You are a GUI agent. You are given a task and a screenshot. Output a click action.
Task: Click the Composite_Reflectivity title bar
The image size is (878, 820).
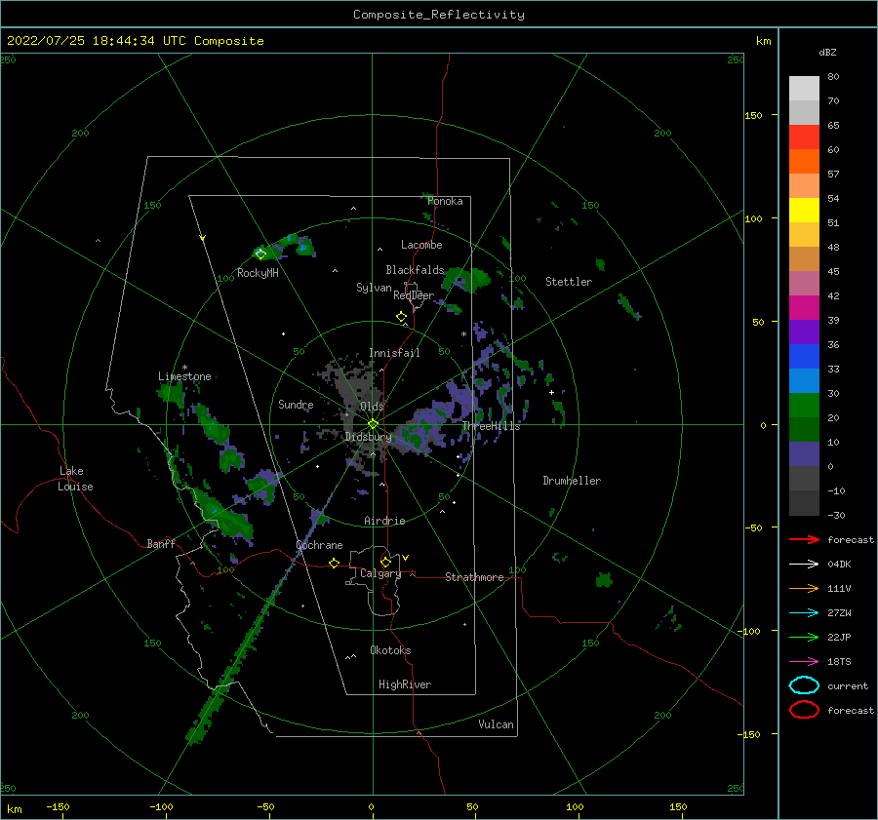pos(438,14)
